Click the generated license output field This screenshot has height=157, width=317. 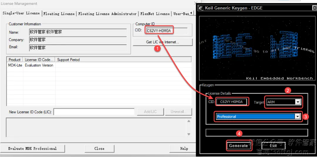tap(257, 133)
